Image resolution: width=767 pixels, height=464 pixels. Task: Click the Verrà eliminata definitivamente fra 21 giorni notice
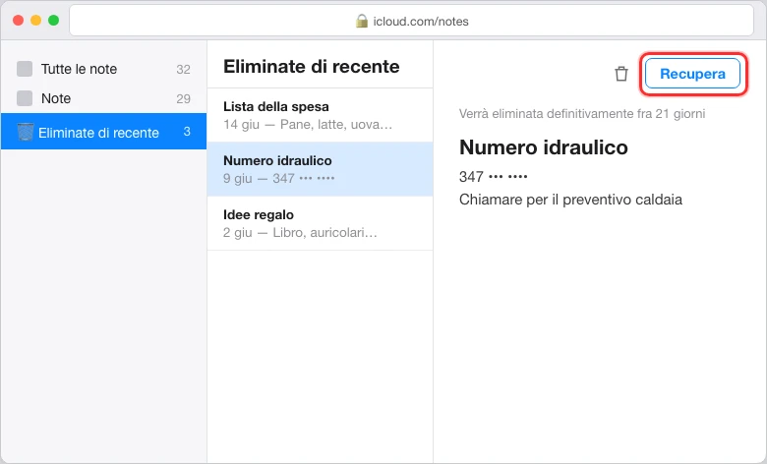pyautogui.click(x=582, y=114)
